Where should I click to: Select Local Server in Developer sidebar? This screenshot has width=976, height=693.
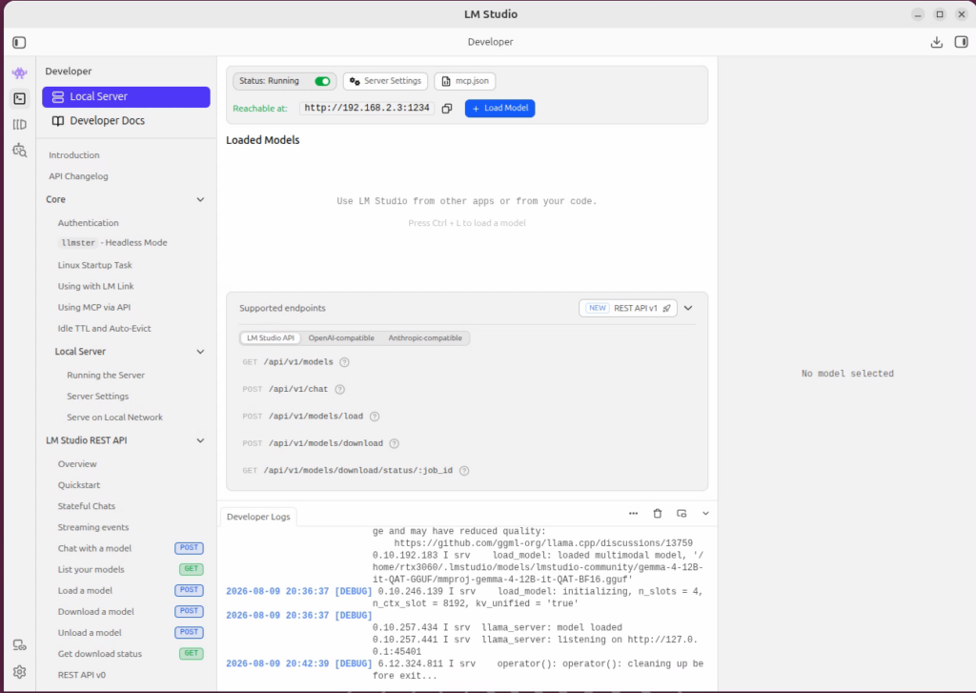coord(126,97)
